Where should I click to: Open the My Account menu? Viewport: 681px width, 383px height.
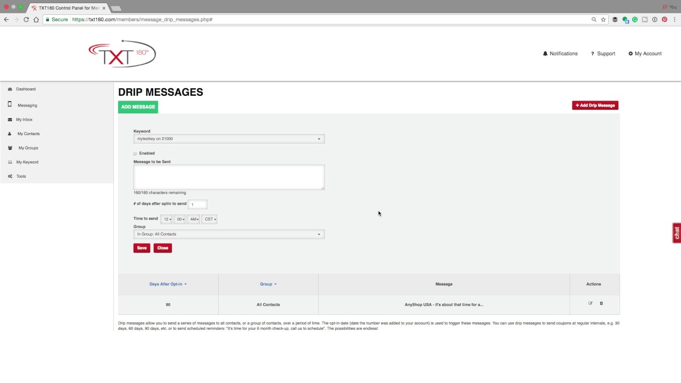[645, 53]
